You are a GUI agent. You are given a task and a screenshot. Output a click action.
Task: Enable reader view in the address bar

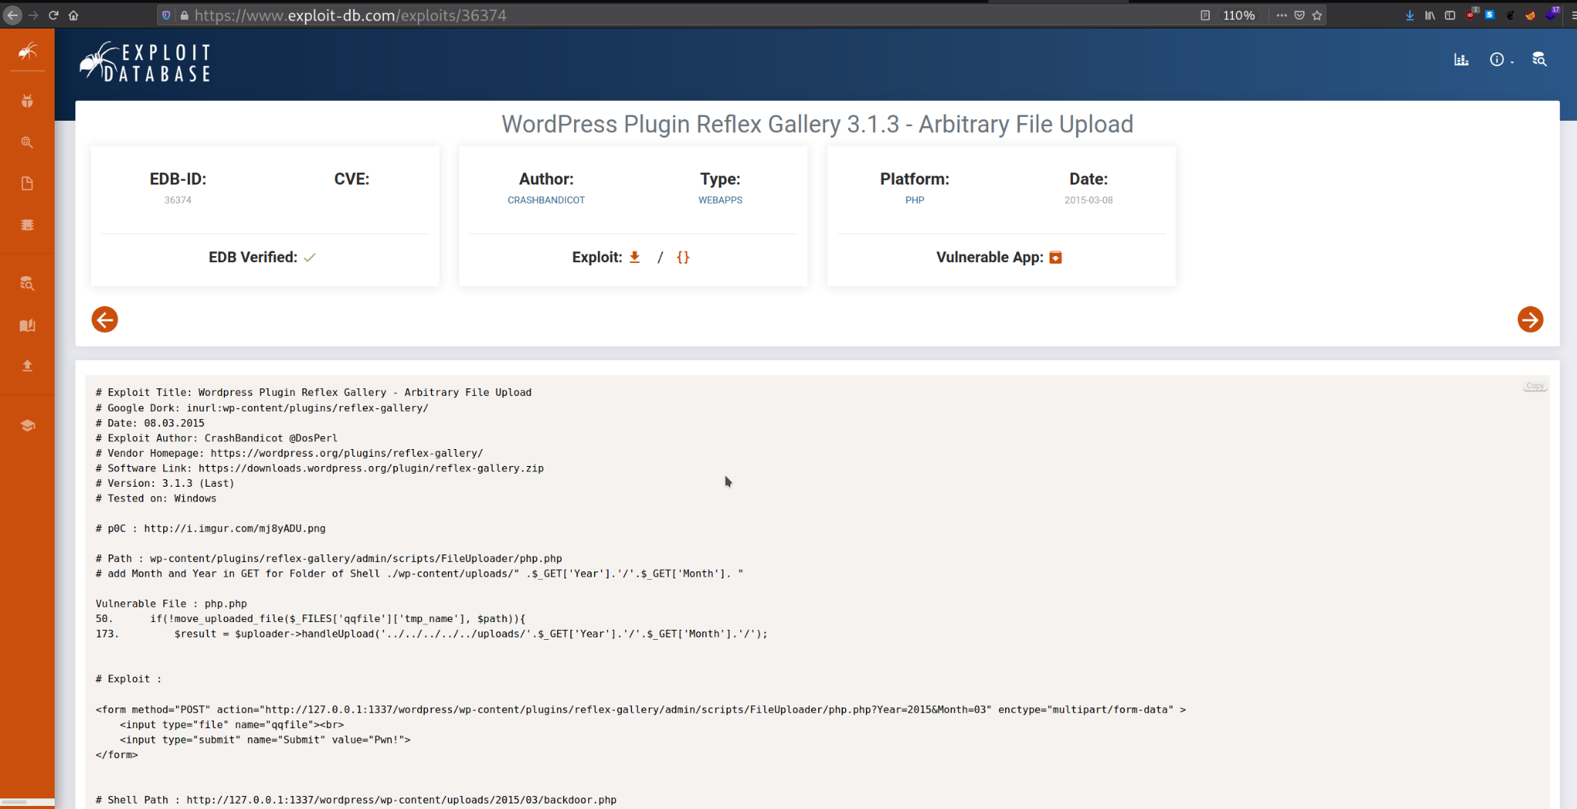coord(1205,15)
